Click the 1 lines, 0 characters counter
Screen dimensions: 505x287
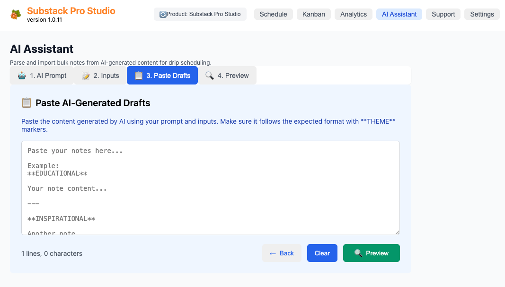(52, 253)
